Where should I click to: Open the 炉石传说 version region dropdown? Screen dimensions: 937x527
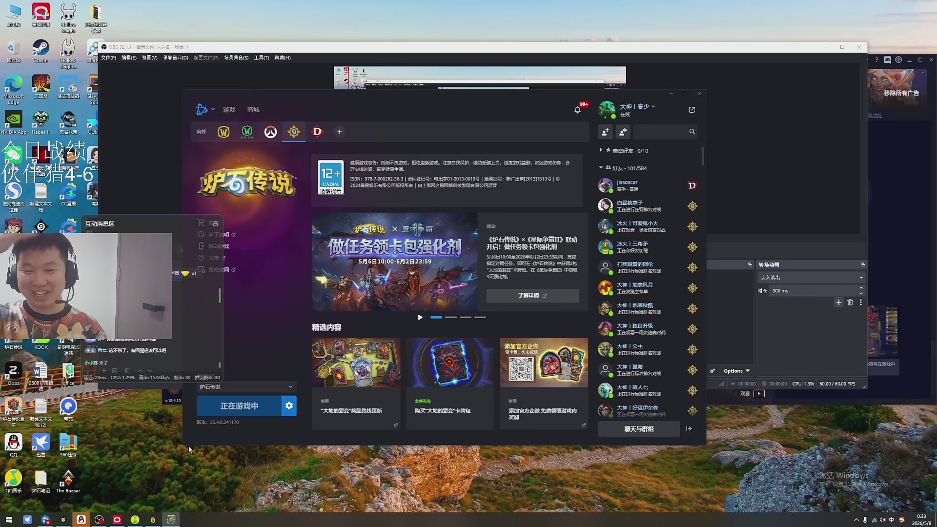[246, 387]
